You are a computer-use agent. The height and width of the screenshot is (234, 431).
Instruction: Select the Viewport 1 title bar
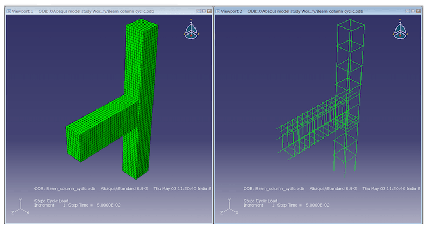[108, 11]
